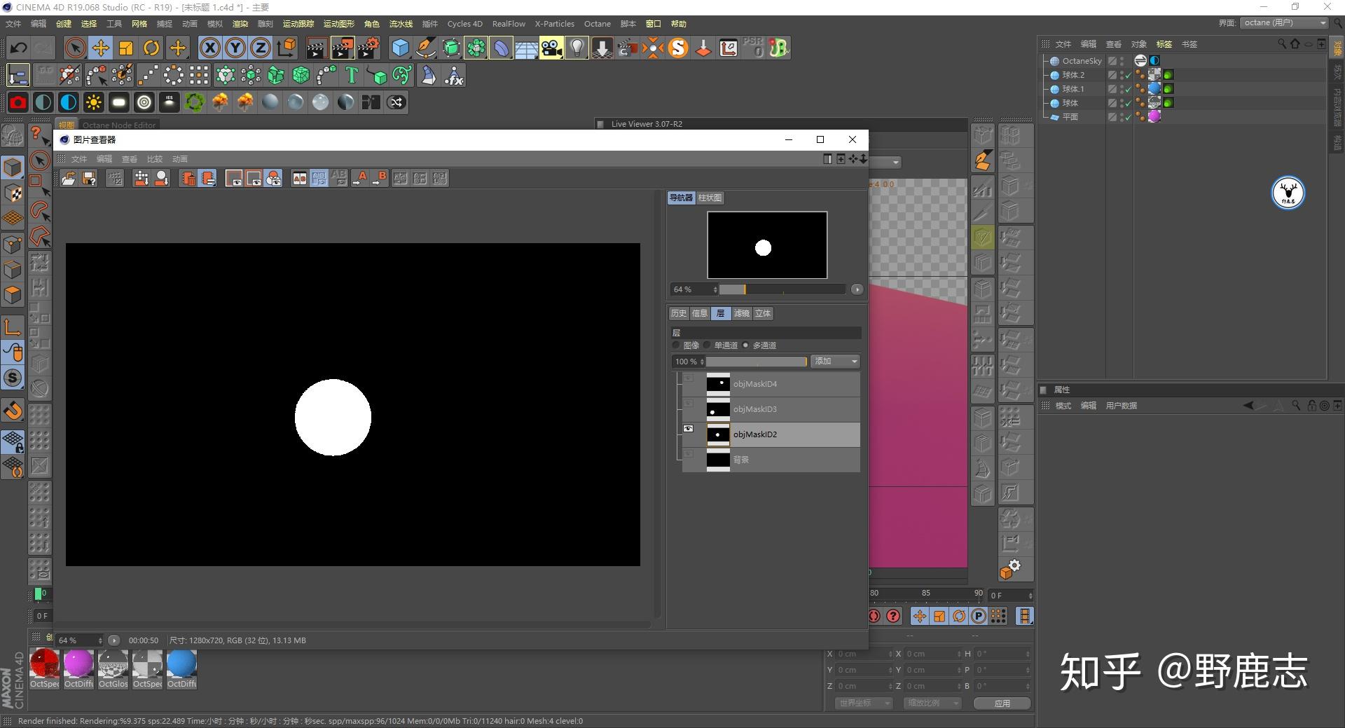The height and width of the screenshot is (728, 1345).
Task: Click the Camera object icon
Action: click(551, 48)
